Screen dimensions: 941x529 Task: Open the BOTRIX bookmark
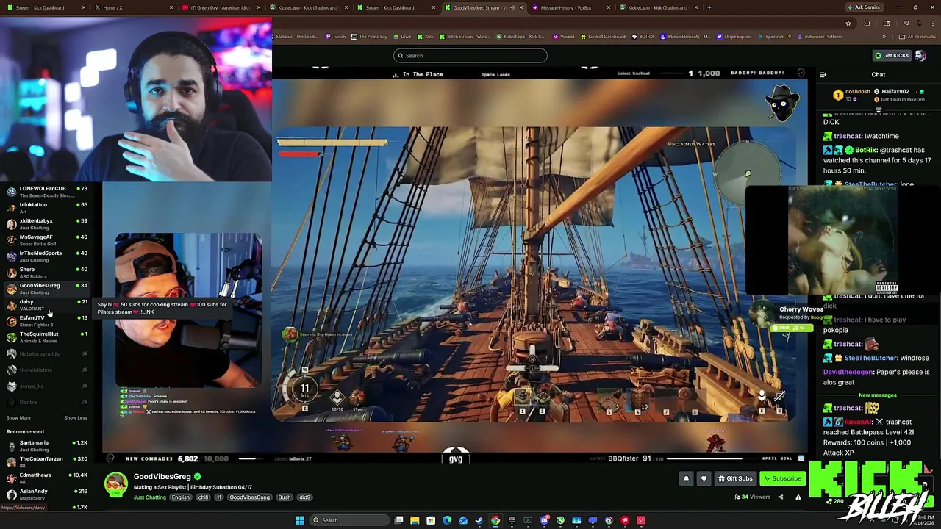click(x=643, y=37)
